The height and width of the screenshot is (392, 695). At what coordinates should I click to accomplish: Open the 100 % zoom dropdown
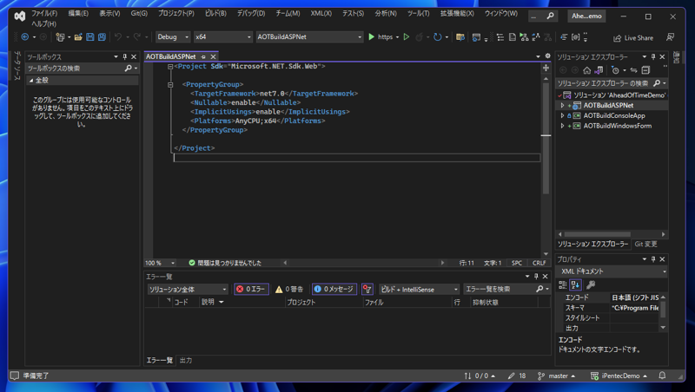pyautogui.click(x=160, y=264)
